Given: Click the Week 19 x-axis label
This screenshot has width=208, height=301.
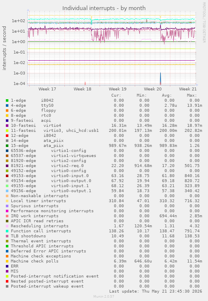Looking at the screenshot, I should coord(118,89).
